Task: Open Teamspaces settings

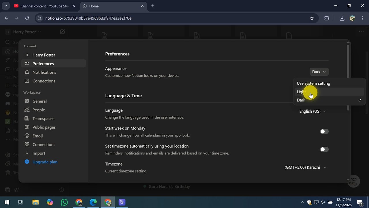Action: [53, 118]
